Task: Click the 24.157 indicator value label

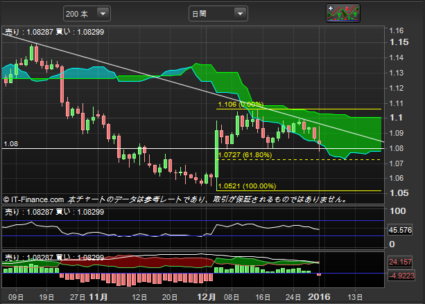Action: (400, 262)
